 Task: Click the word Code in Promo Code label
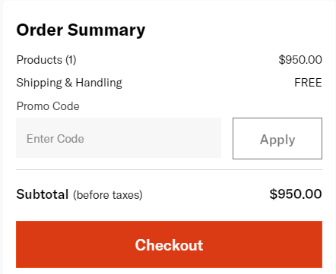point(66,106)
